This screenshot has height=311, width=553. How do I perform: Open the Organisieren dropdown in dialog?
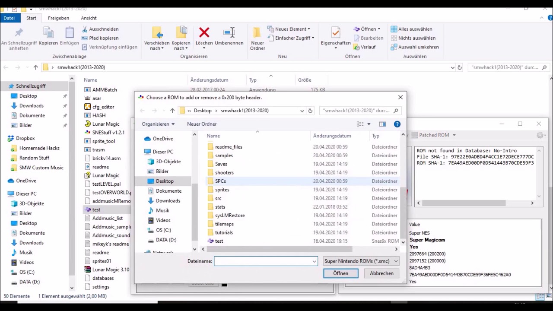(158, 124)
